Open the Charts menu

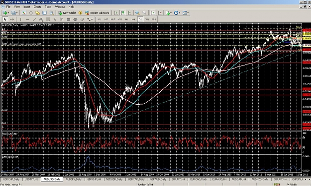[37, 7]
